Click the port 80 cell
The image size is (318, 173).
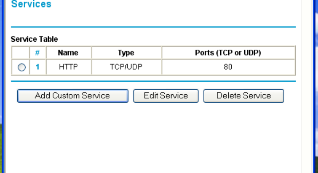[x=228, y=67]
